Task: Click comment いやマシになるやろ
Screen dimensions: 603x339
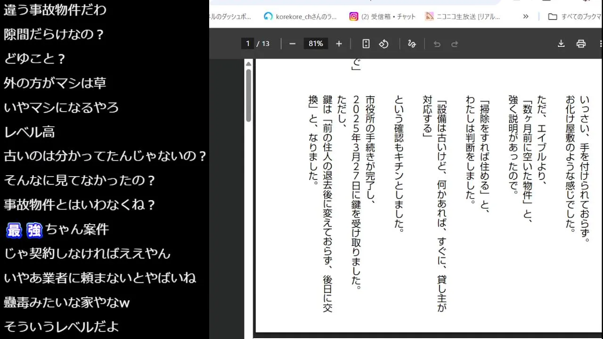Action: coord(61,108)
